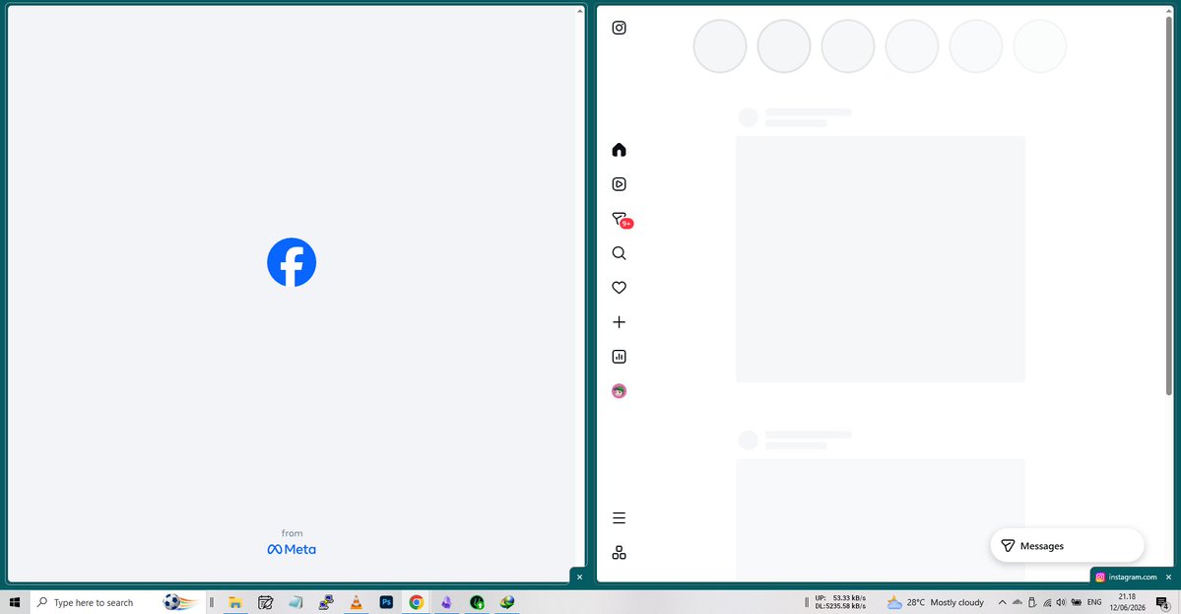1181x614 pixels.
Task: Expand the hidden system tray icons chevron
Action: click(x=1002, y=602)
